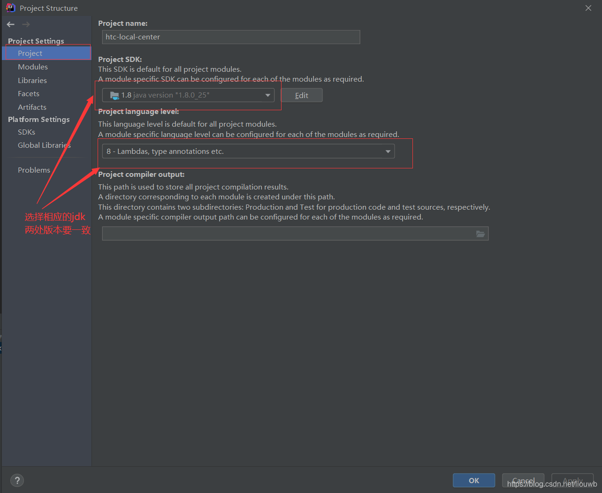
Task: Open Artifacts settings page
Action: (32, 107)
